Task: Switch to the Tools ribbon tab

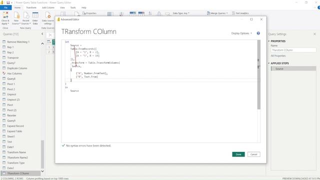Action: 73,7
